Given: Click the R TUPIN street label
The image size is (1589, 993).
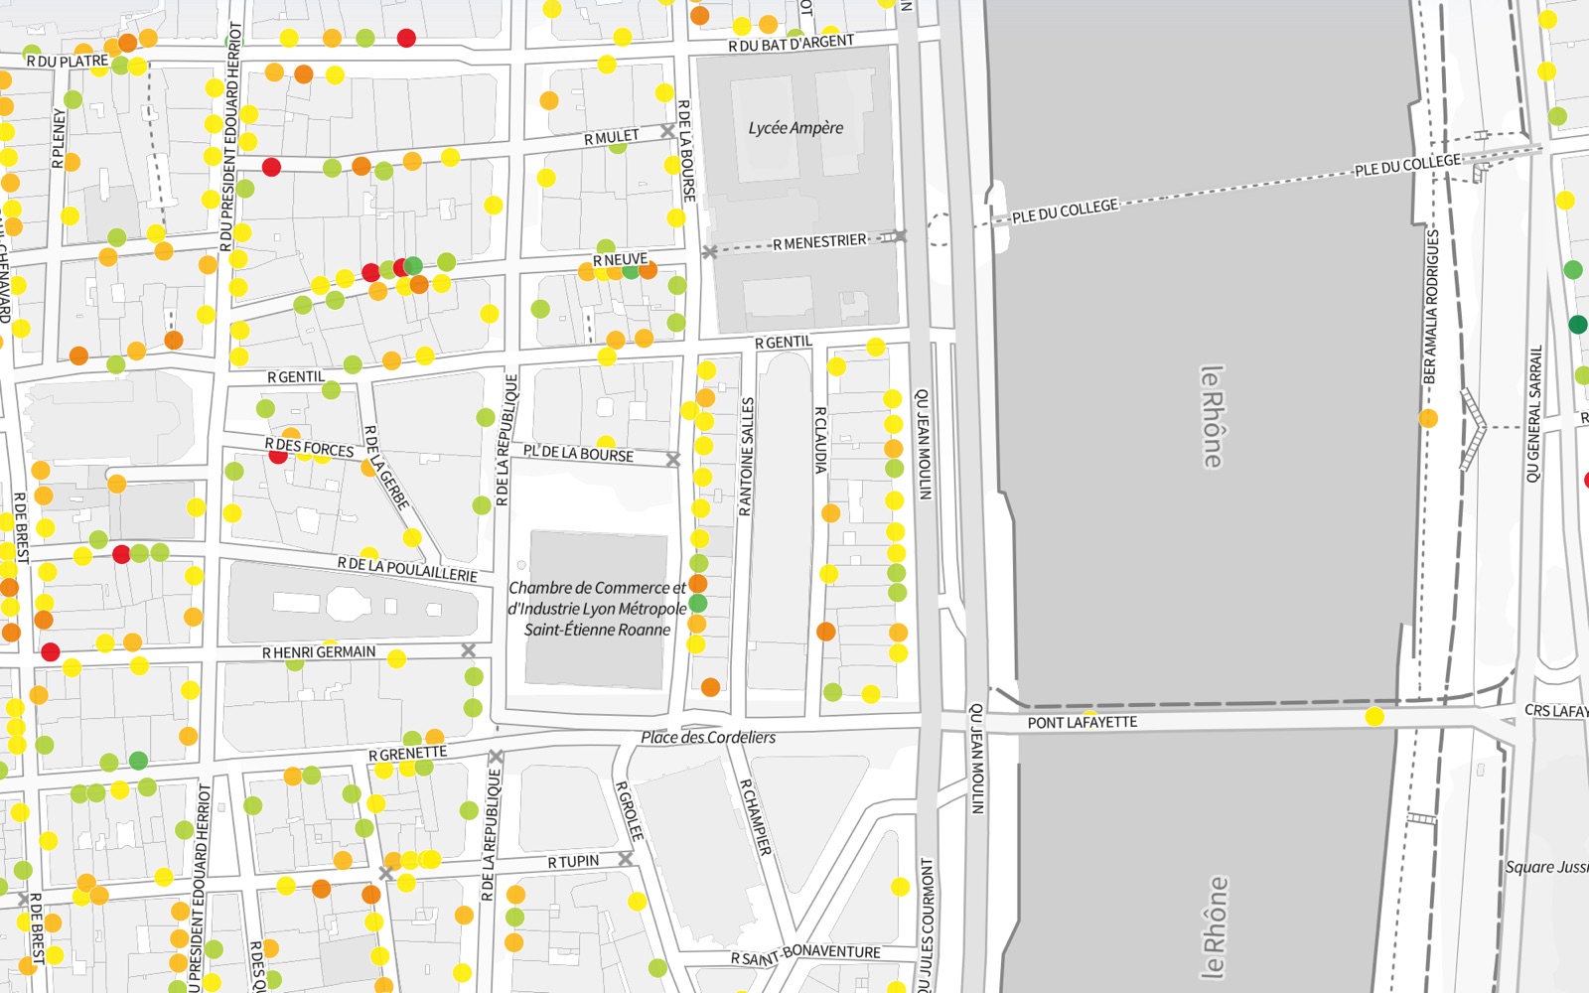Looking at the screenshot, I should pos(573,862).
